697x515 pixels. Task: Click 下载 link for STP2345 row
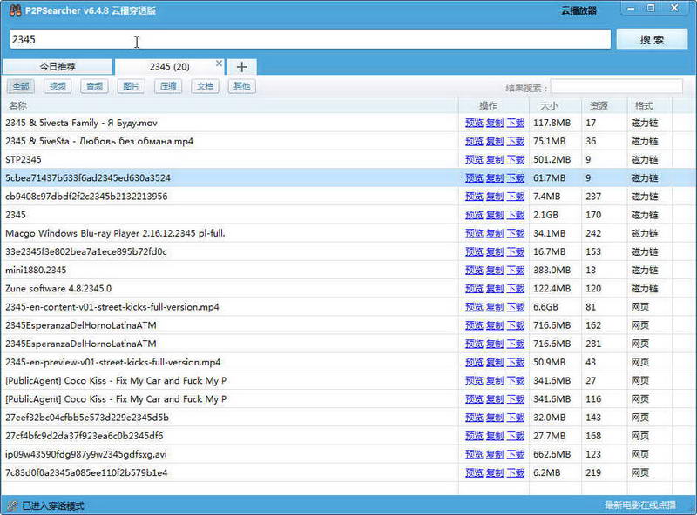coord(516,160)
